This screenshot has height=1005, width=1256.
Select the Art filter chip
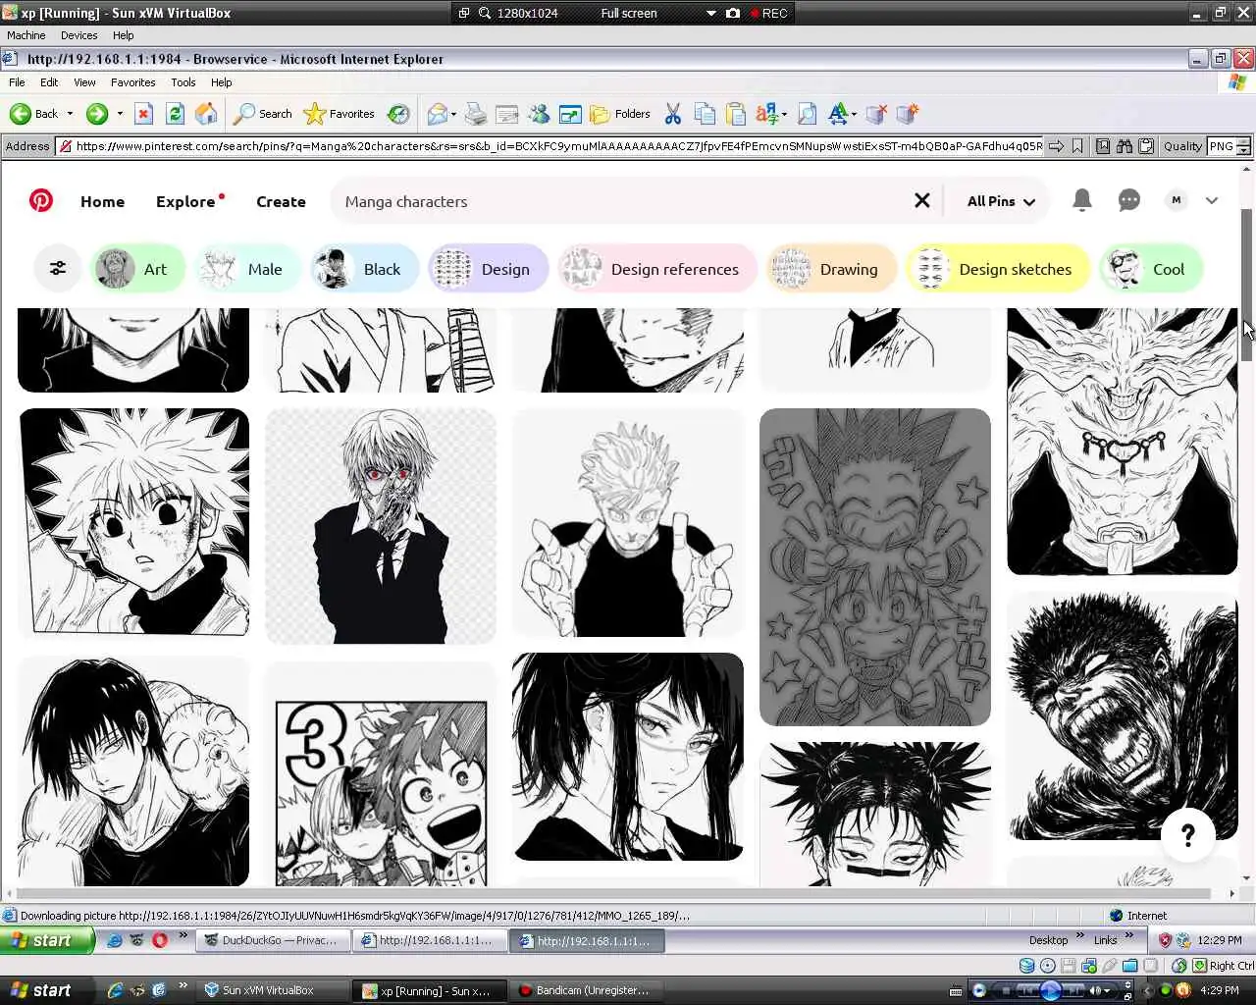(x=137, y=269)
